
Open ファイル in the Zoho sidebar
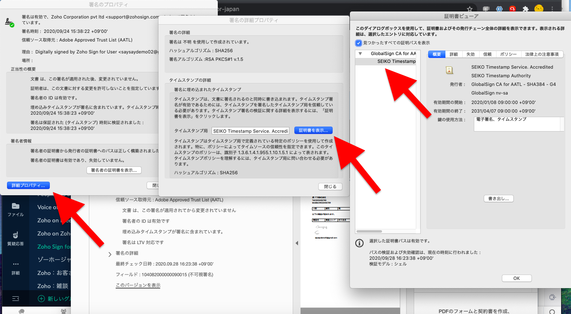tap(16, 210)
